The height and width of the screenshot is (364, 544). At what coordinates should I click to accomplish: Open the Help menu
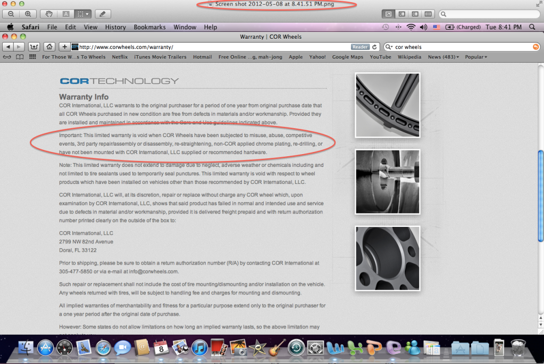click(210, 27)
